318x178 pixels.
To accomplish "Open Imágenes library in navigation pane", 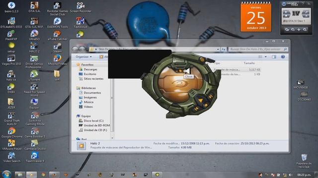I will pos(90,97).
